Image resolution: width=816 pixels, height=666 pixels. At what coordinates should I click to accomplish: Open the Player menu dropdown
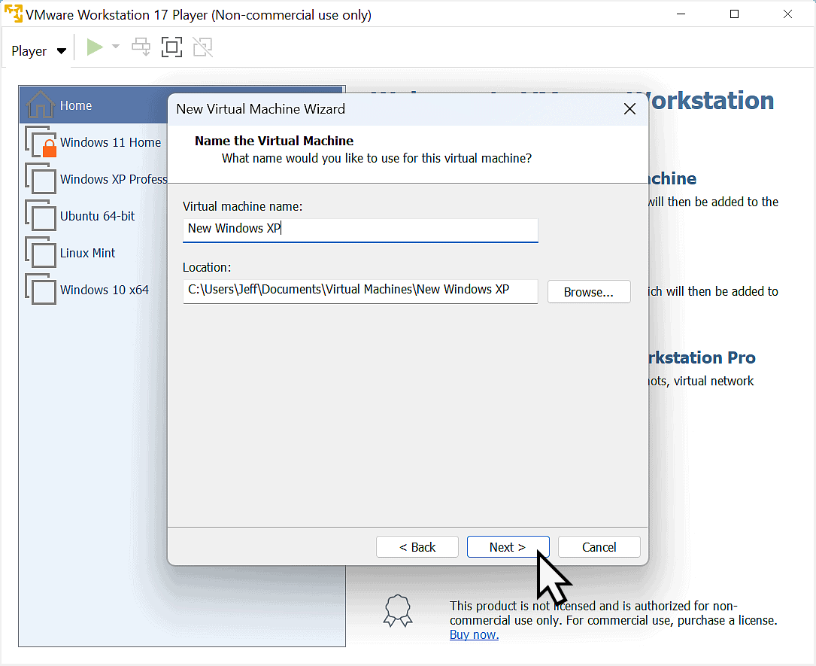click(38, 50)
